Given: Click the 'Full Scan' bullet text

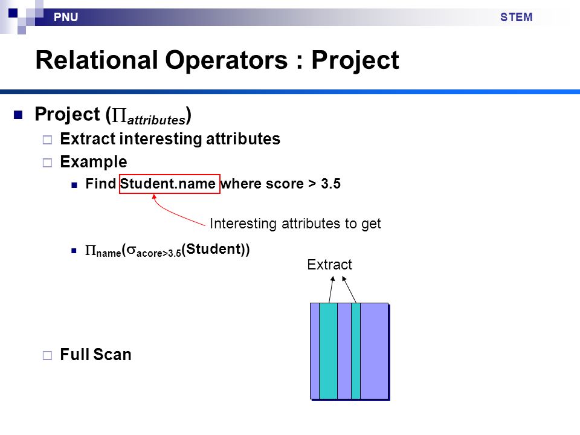Looking at the screenshot, I should coord(95,355).
